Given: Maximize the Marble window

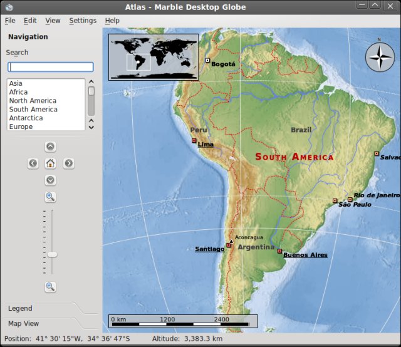Looking at the screenshot, I should (x=375, y=5).
